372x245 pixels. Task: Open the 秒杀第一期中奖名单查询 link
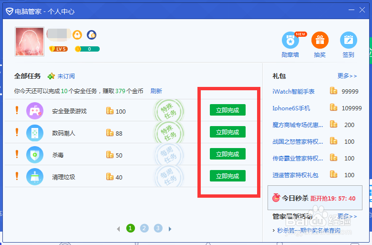(x=309, y=231)
